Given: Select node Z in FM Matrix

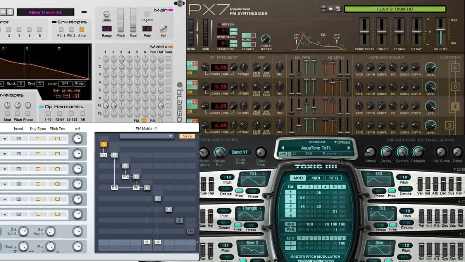Looking at the screenshot, I should point(179,220).
